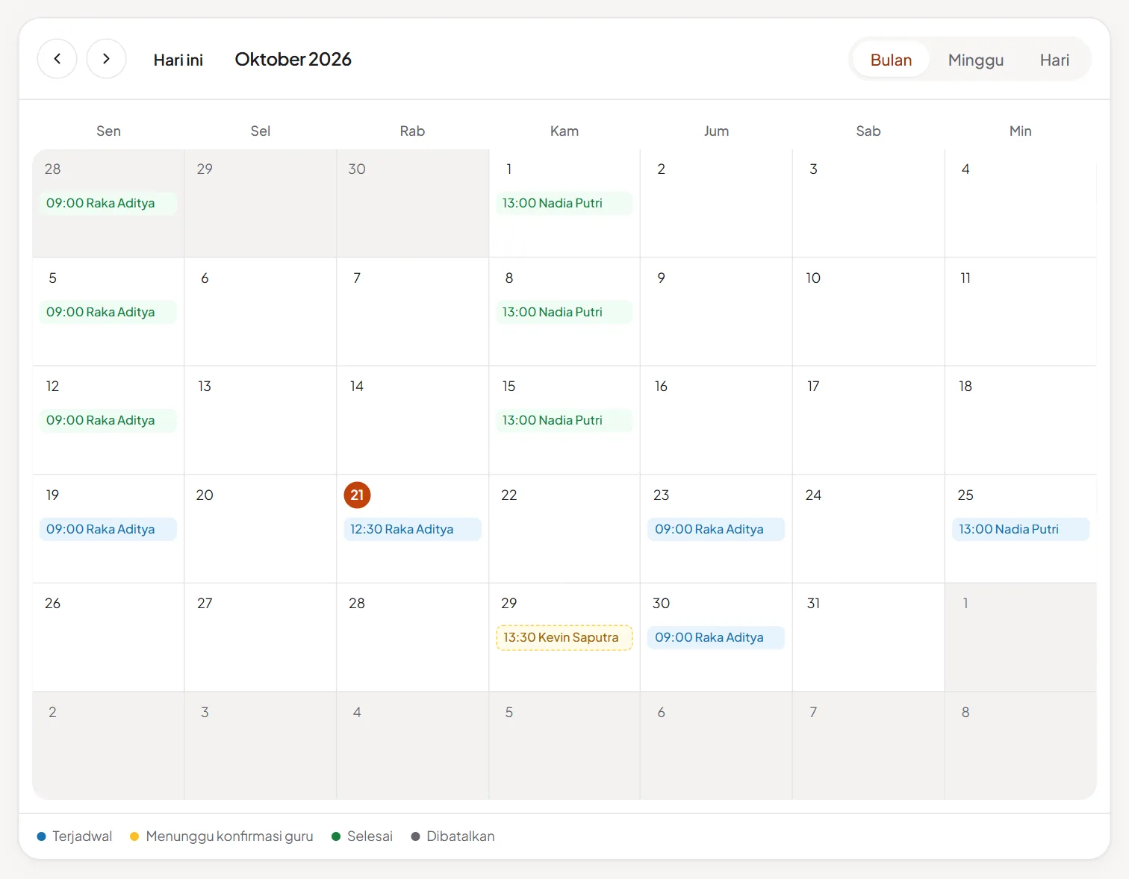Open the 13:00 Nadia Putri event on October 1
1129x879 pixels.
pos(564,203)
